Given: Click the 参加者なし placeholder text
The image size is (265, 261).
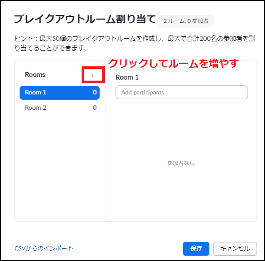Looking at the screenshot, I should point(181,163).
